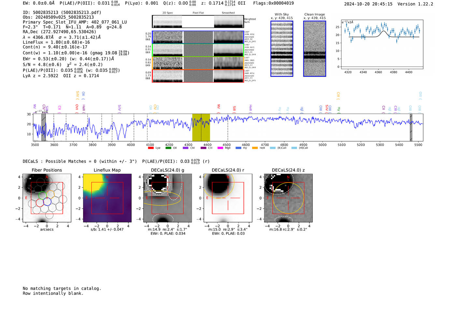Select the red-bordered 2D spectrum row
Screen dimensions: 456x311
point(198,76)
